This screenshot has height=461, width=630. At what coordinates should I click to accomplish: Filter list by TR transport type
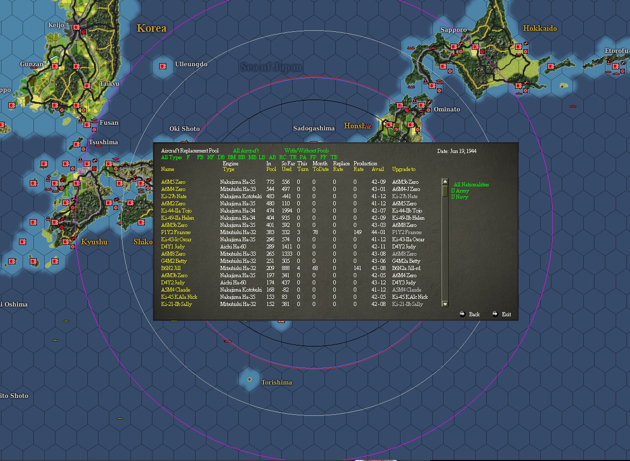click(293, 157)
